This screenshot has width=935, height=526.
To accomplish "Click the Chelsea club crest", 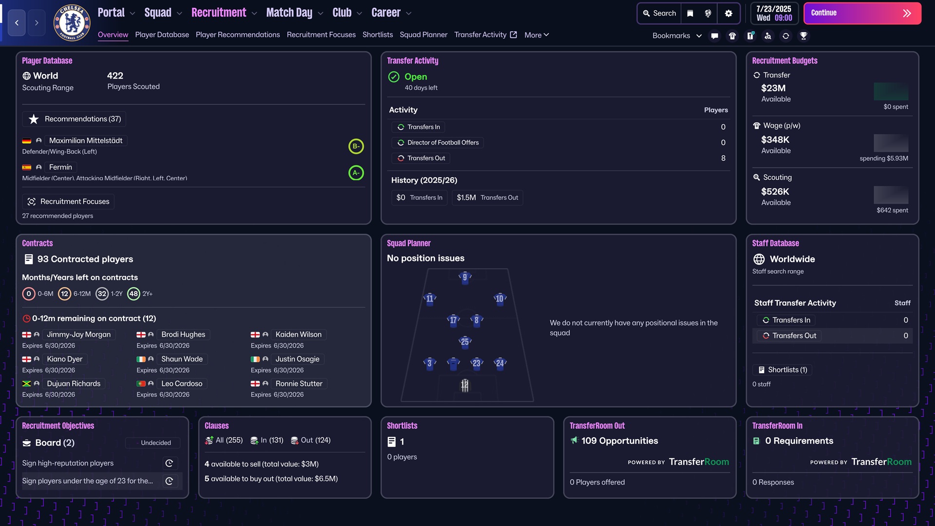I will (72, 22).
